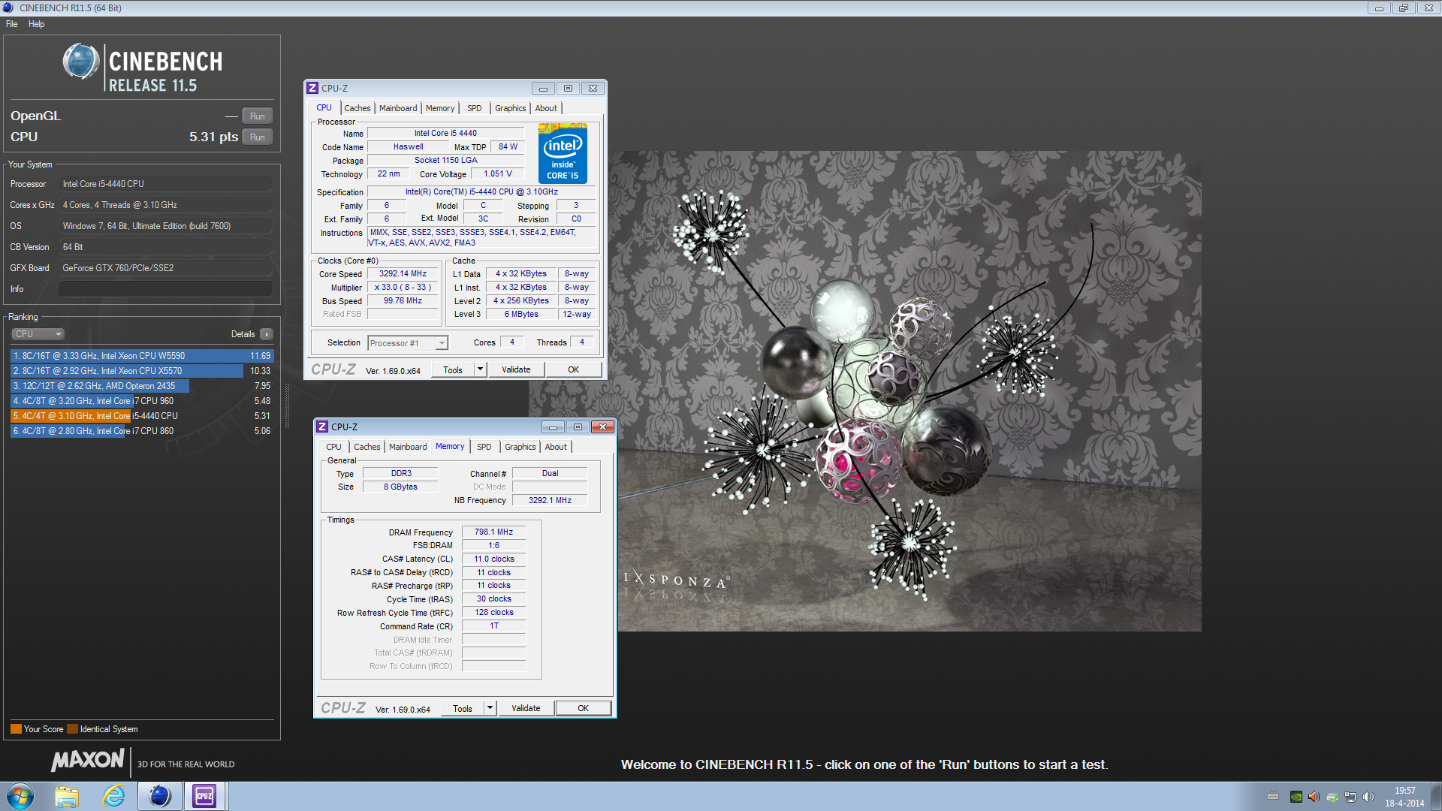The image size is (1442, 811).
Task: Open the Windows Start menu
Action: point(20,796)
